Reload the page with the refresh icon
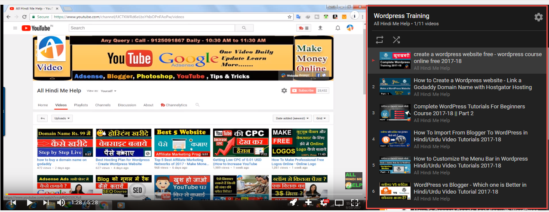Image resolution: width=549 pixels, height=212 pixels. tap(25, 17)
